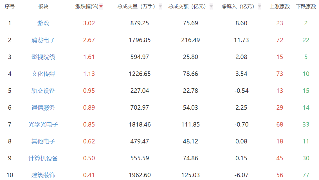Click the 板块 column header
This screenshot has width=319, height=180.
tap(43, 6)
